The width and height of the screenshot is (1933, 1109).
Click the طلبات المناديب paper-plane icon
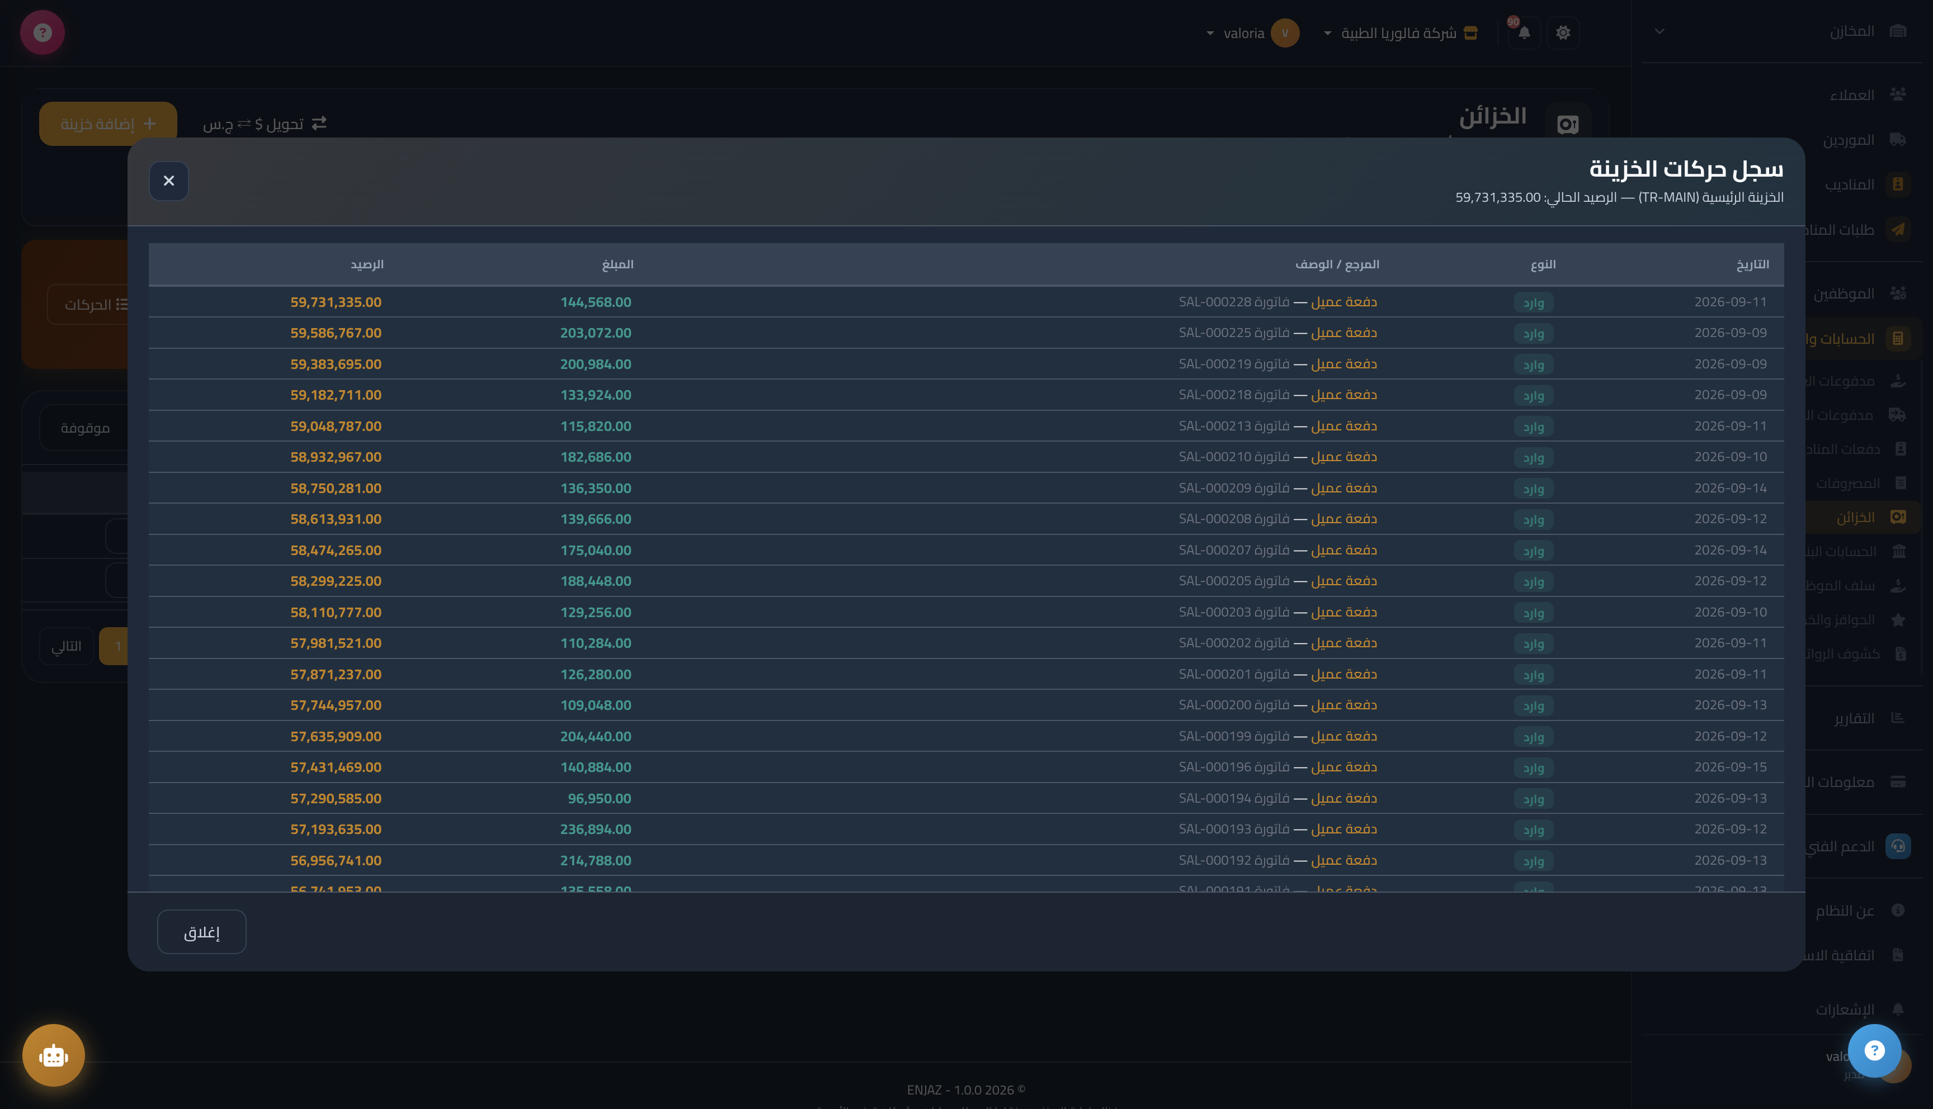1898,229
